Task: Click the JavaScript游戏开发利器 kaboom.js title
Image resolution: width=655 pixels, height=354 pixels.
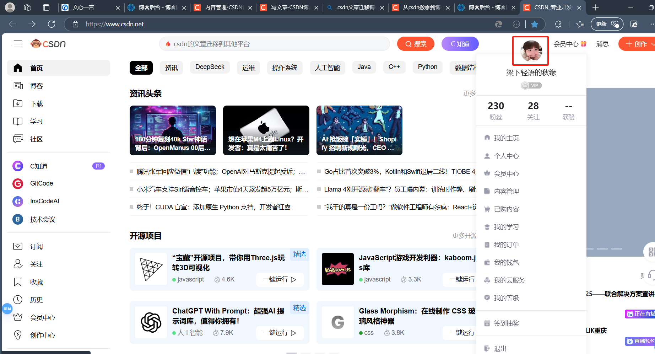Action: coord(417,263)
